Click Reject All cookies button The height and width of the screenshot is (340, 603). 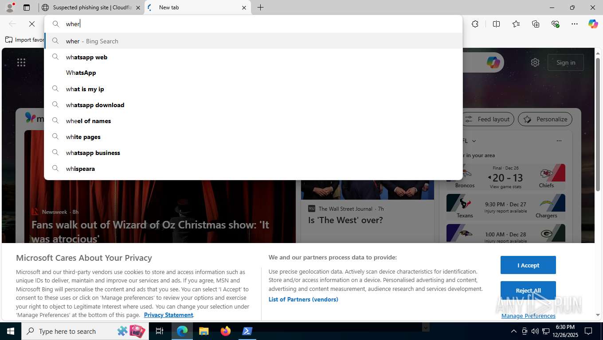528,290
